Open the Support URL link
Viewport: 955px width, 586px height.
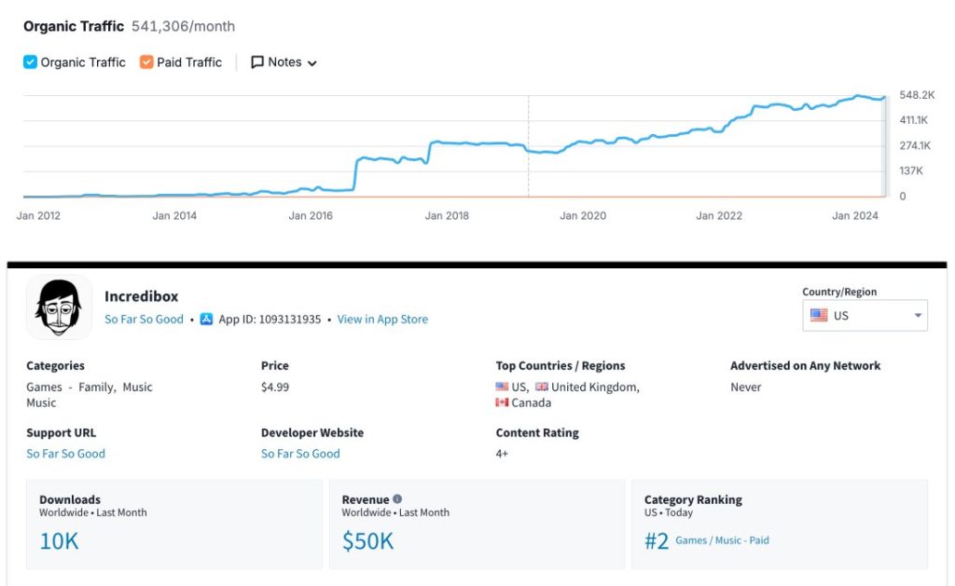(65, 454)
